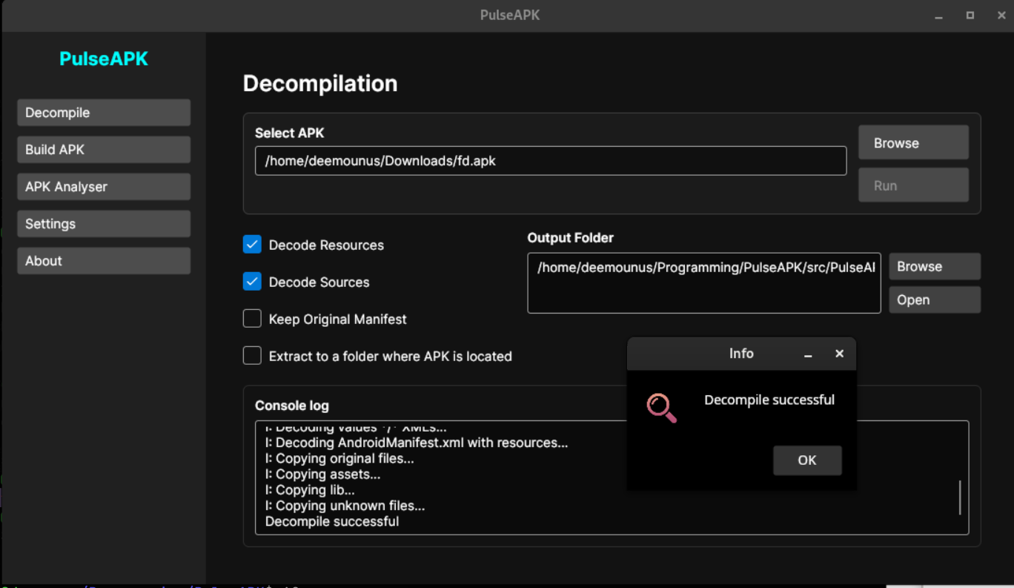1014x588 pixels.
Task: Minimize the Info dialog
Action: pos(809,354)
